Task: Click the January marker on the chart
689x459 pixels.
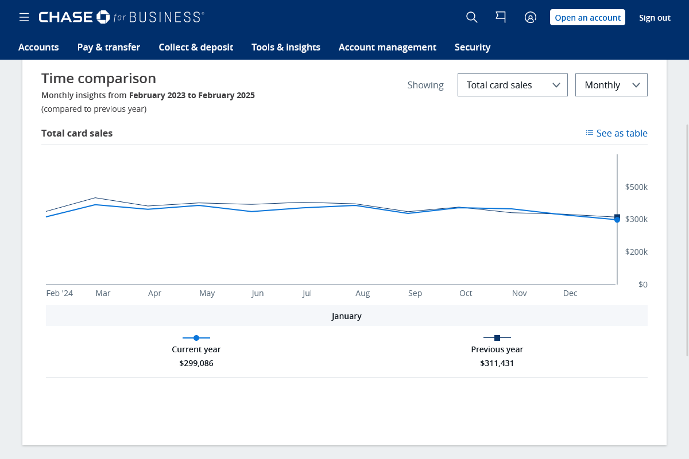Action: tap(617, 218)
